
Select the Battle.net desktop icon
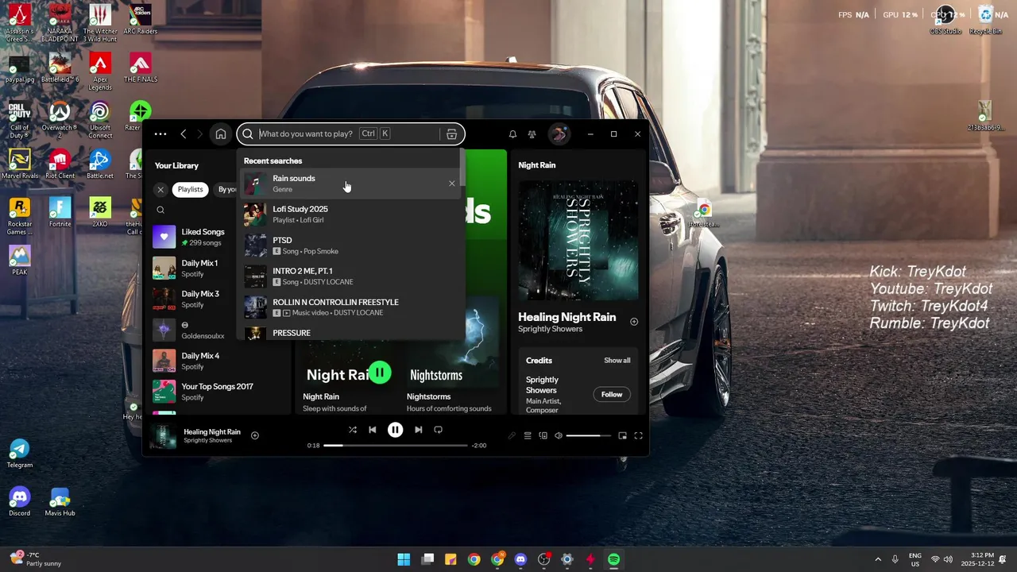(x=100, y=164)
